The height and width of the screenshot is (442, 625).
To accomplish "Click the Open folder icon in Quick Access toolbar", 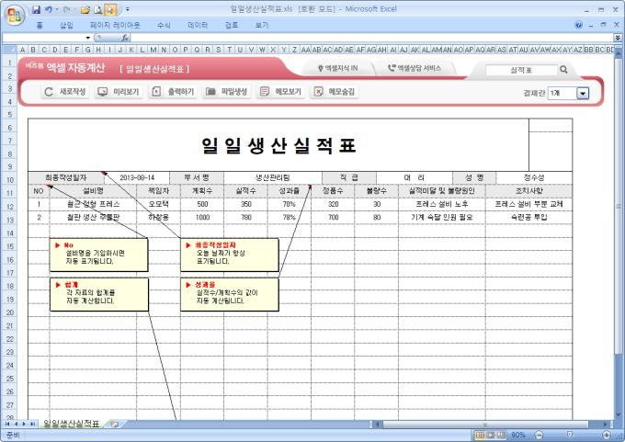I will 85,9.
